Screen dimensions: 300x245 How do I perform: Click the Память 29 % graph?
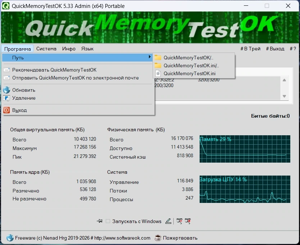pos(245,149)
